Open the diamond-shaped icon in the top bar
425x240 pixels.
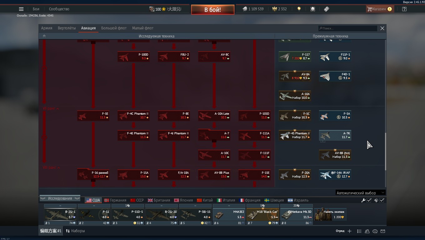[313, 9]
